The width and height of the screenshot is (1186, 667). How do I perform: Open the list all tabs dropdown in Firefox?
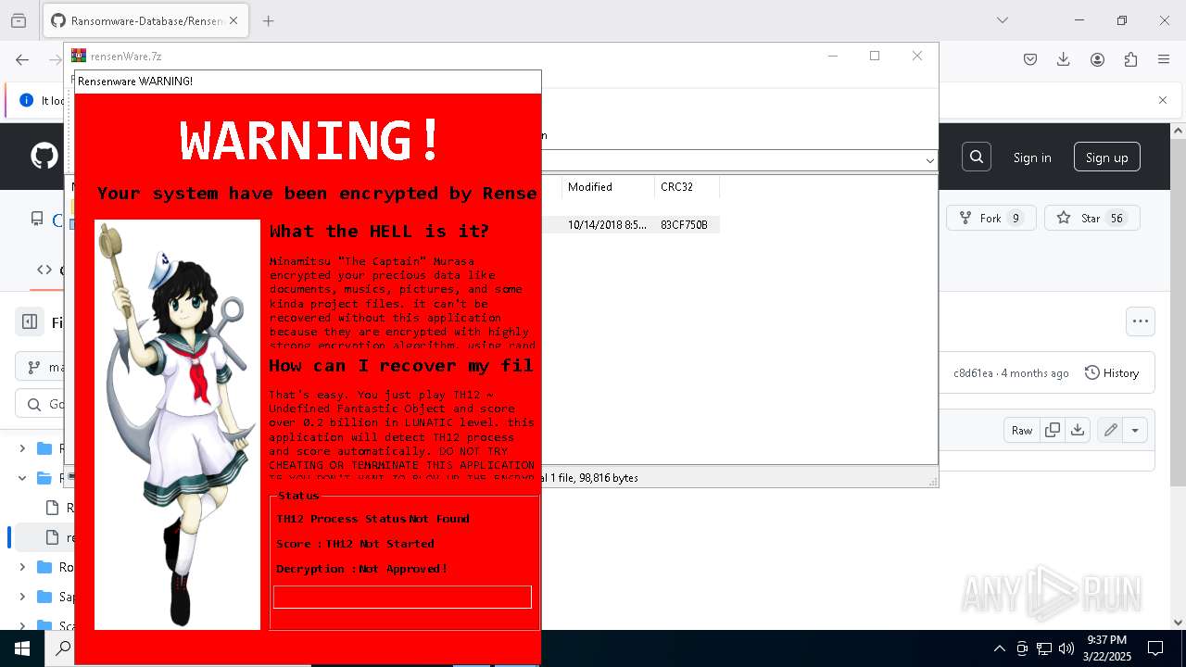pos(1003,20)
